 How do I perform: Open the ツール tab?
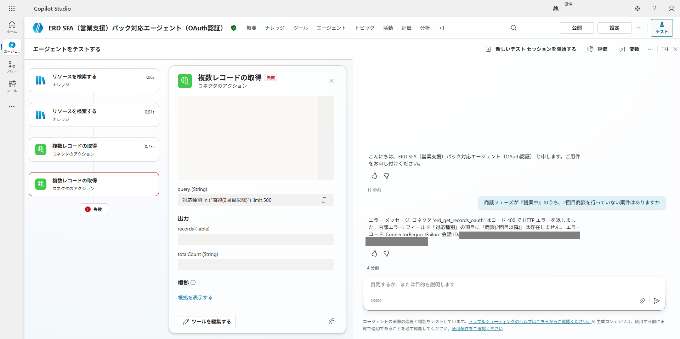[301, 28]
